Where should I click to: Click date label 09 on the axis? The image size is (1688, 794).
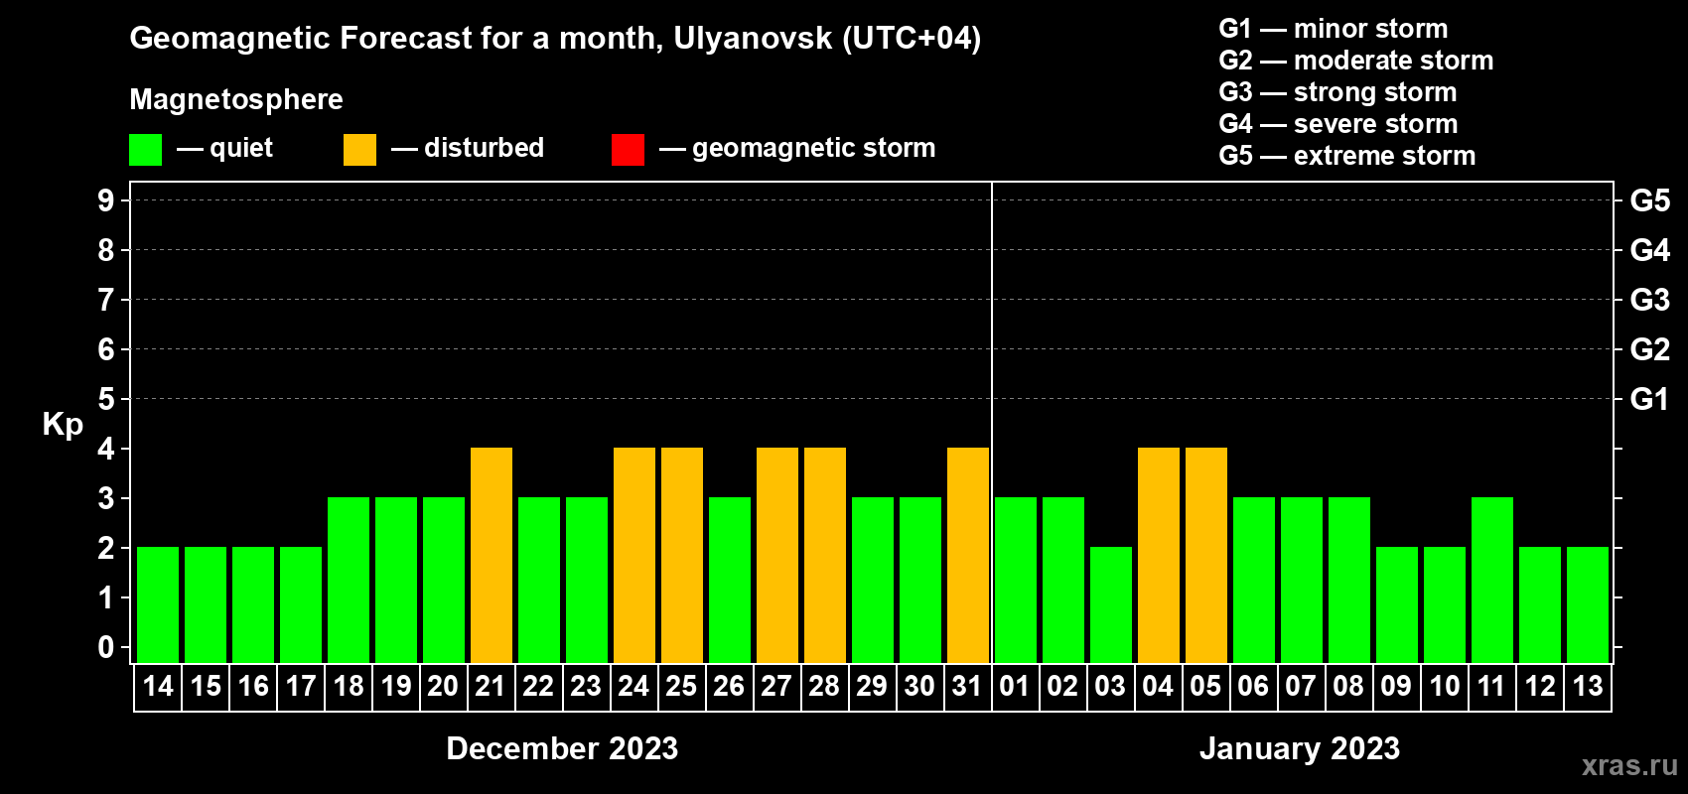(1397, 687)
